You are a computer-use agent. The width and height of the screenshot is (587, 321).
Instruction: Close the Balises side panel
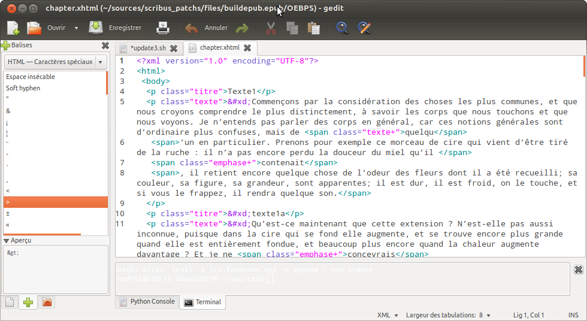tap(105, 46)
